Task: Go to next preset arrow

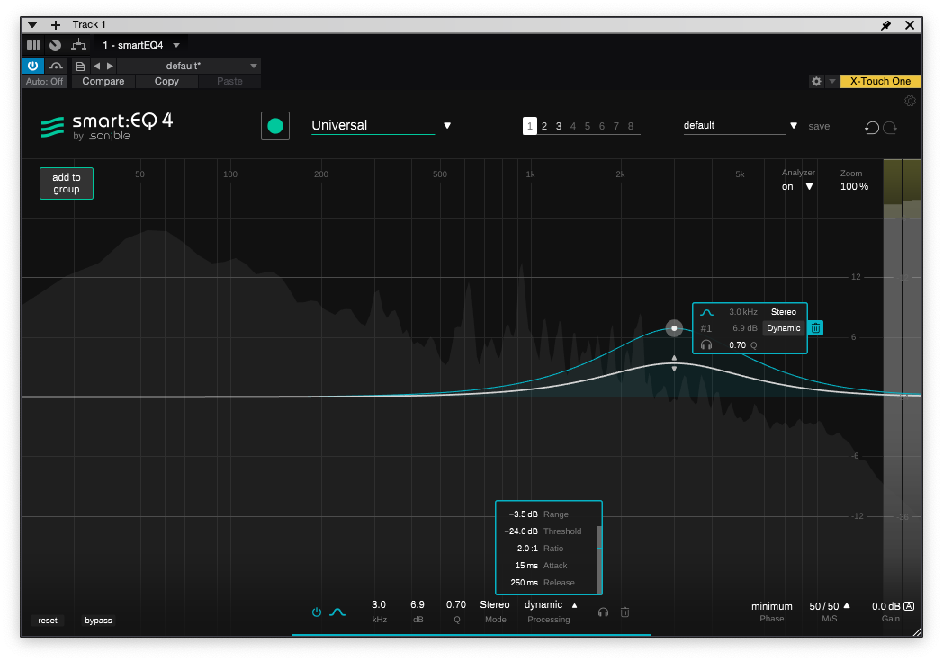Action: (x=110, y=67)
